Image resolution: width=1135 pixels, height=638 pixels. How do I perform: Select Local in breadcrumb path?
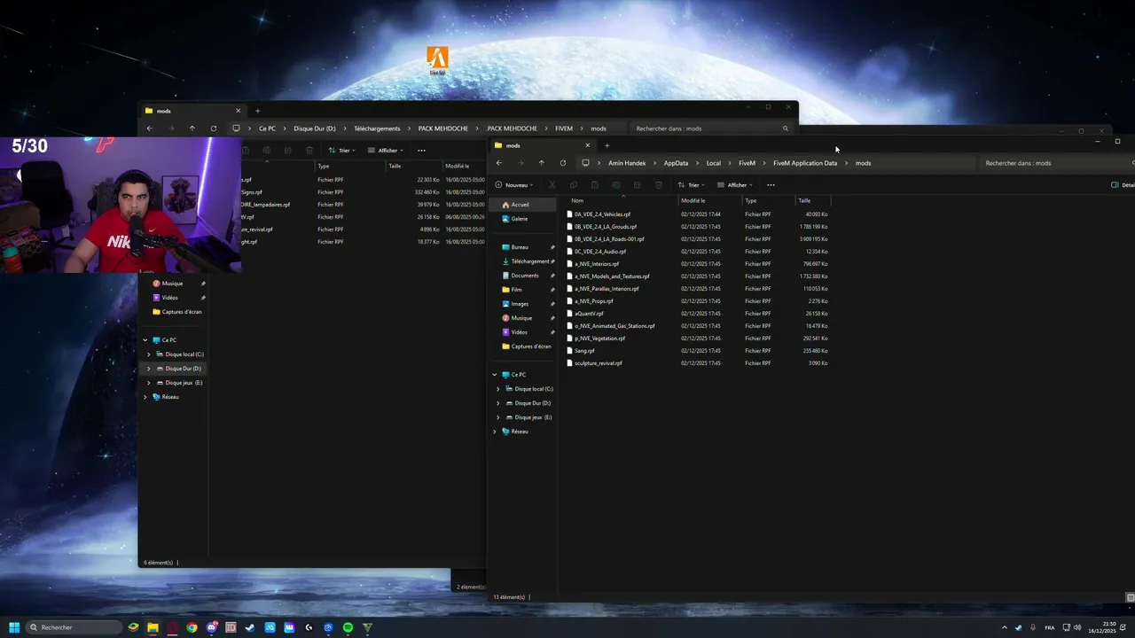coord(714,163)
